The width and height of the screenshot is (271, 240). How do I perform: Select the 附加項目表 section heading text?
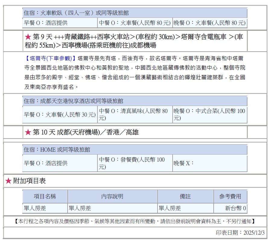(x=30, y=181)
